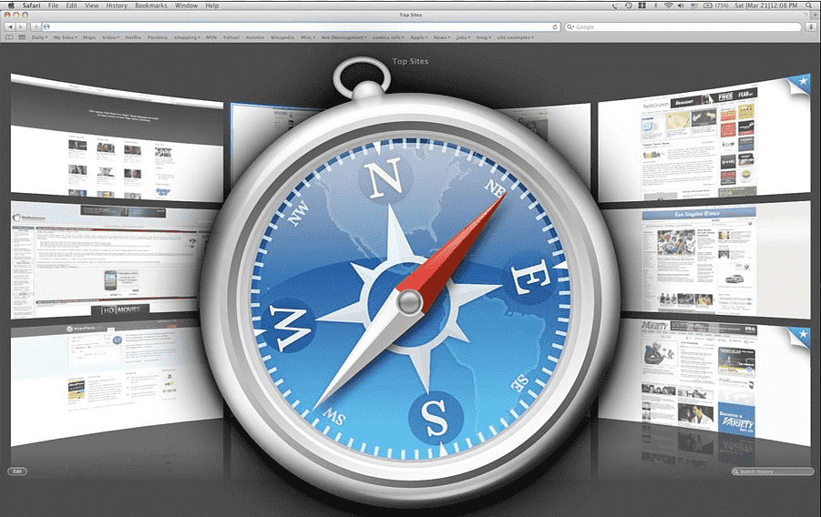Click the Google search field
Screen dimensions: 821x517
coord(683,26)
